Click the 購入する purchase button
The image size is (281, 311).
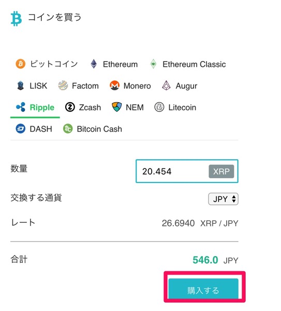click(203, 290)
